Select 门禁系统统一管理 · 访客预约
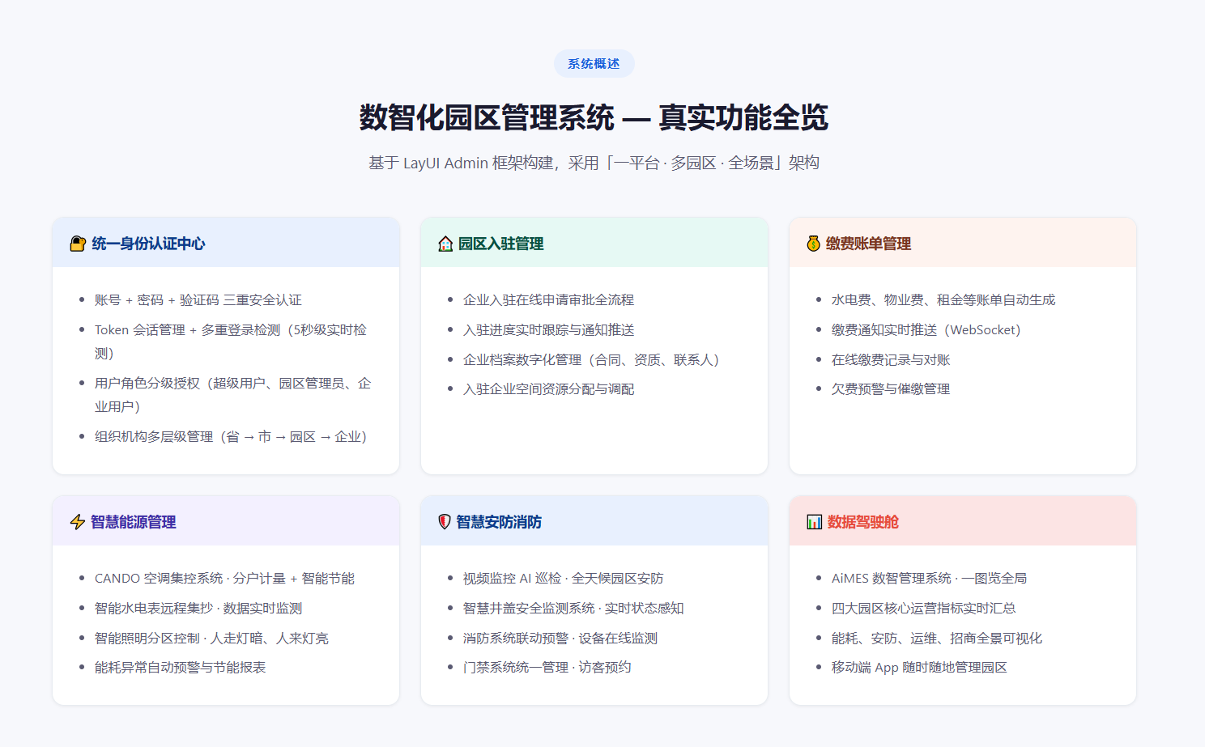This screenshot has width=1205, height=747. (x=547, y=668)
